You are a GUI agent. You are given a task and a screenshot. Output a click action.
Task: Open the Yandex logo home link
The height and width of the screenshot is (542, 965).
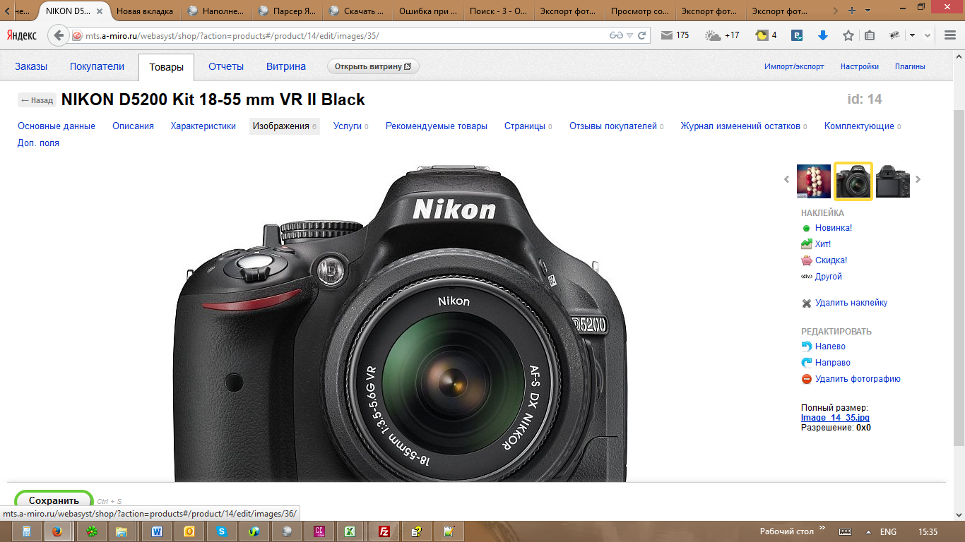tap(22, 35)
